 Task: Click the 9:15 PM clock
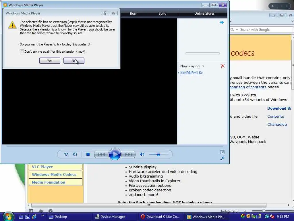click(283, 217)
